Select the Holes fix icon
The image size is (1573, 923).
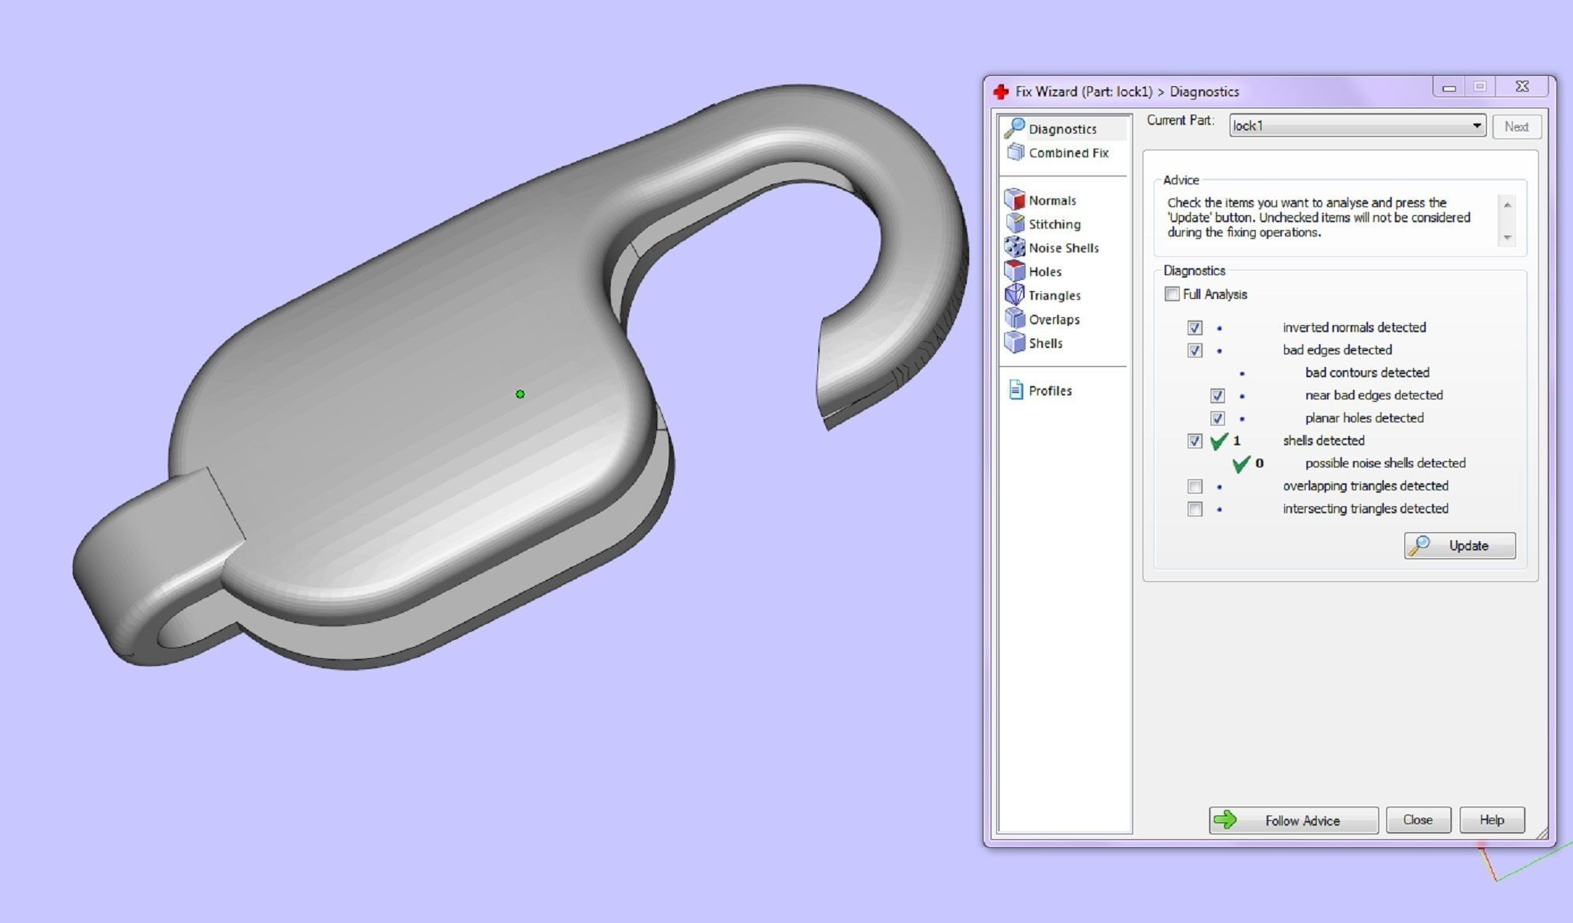coord(1014,271)
